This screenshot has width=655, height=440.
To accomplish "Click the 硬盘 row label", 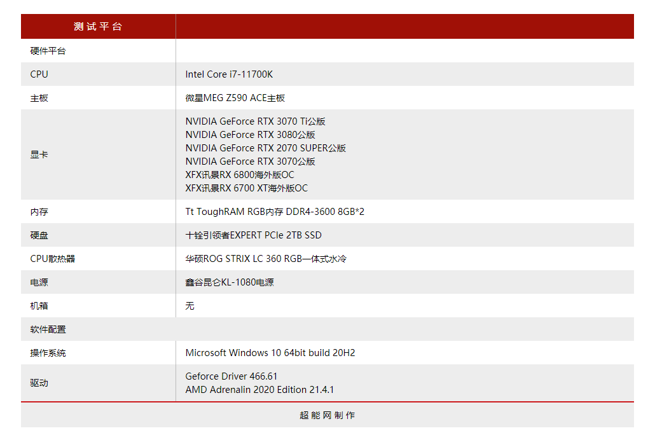I will pos(39,235).
